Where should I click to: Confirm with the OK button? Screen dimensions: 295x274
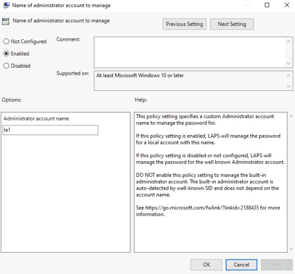tap(206, 265)
